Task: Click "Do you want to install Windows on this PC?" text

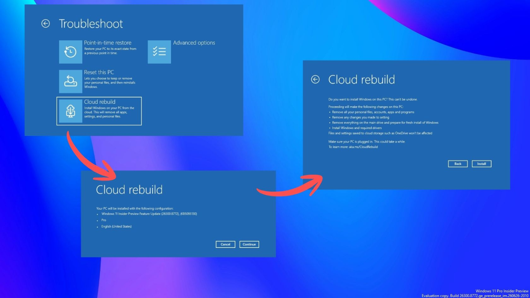Action: coord(373,99)
